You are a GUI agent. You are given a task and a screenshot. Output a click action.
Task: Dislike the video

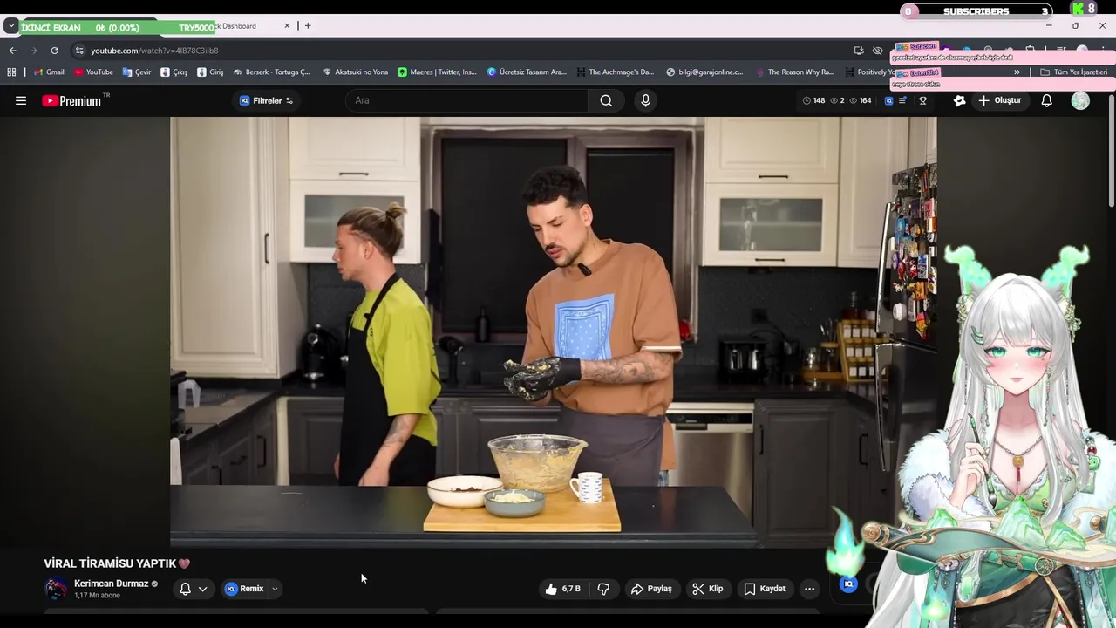[x=603, y=589]
